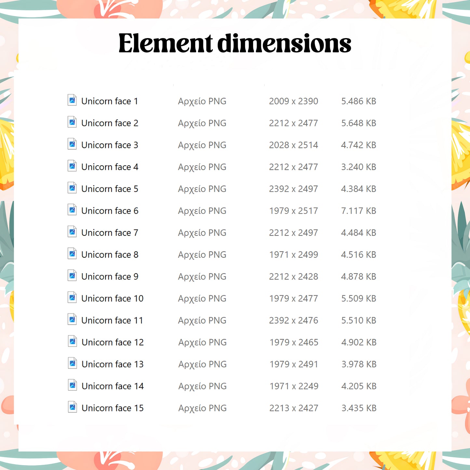Viewport: 470px width, 470px height.
Task: Click the dimensions 1979 x 2465
Action: (x=294, y=342)
